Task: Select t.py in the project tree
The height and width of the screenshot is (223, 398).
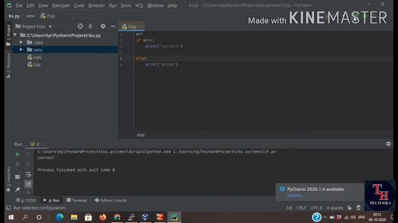Action: tap(34, 64)
